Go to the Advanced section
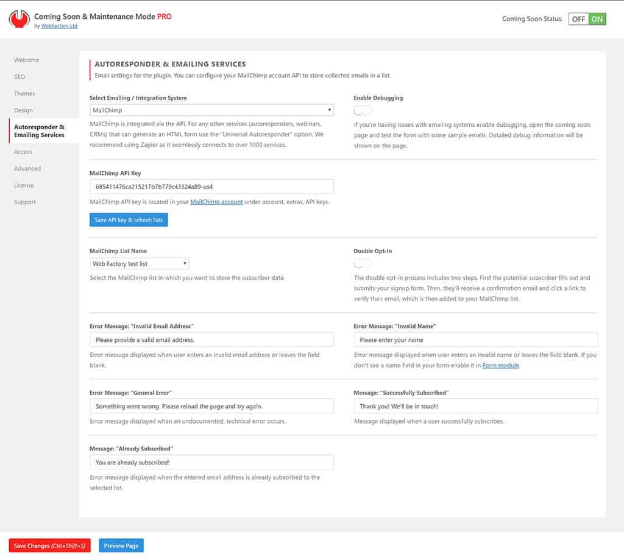Viewport: 624px width, 559px height. click(x=27, y=168)
